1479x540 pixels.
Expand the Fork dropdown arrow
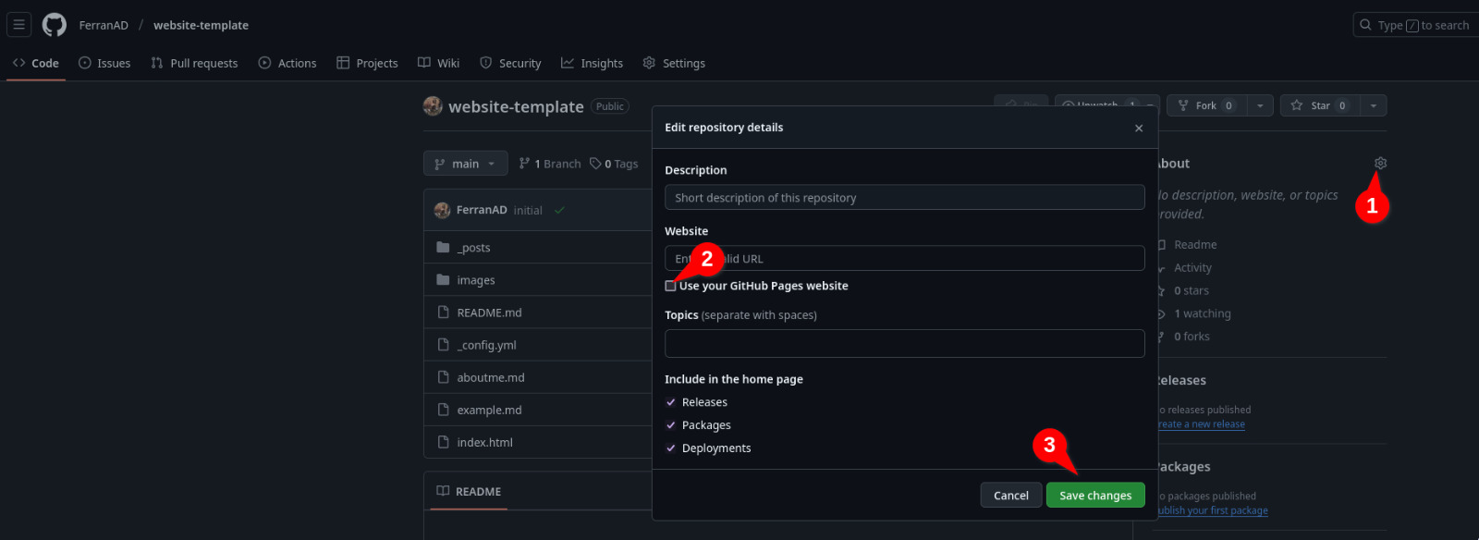1260,105
